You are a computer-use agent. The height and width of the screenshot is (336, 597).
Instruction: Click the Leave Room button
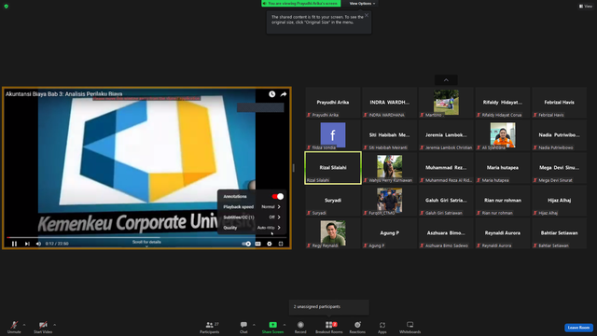pyautogui.click(x=578, y=328)
